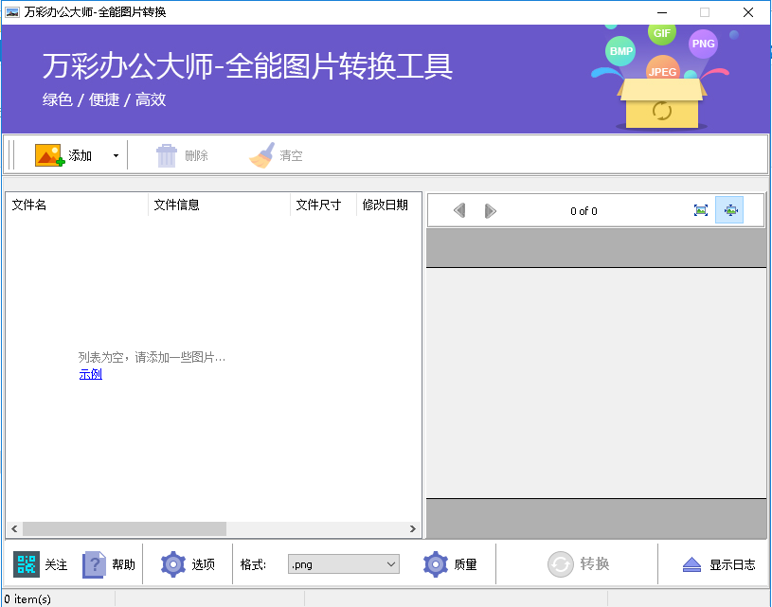Open help via the 帮助 question mark icon
The height and width of the screenshot is (607, 772).
(x=92, y=564)
